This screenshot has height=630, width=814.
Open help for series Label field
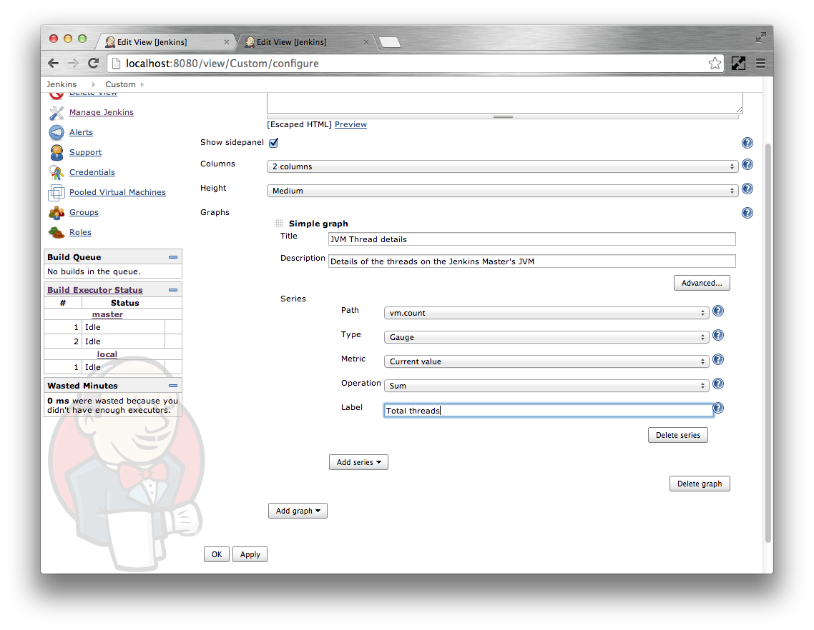pyautogui.click(x=718, y=408)
